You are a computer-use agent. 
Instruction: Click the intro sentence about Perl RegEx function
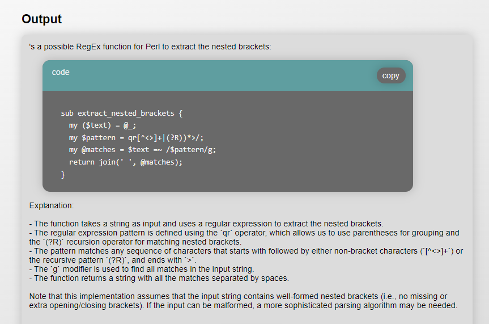pyautogui.click(x=150, y=47)
